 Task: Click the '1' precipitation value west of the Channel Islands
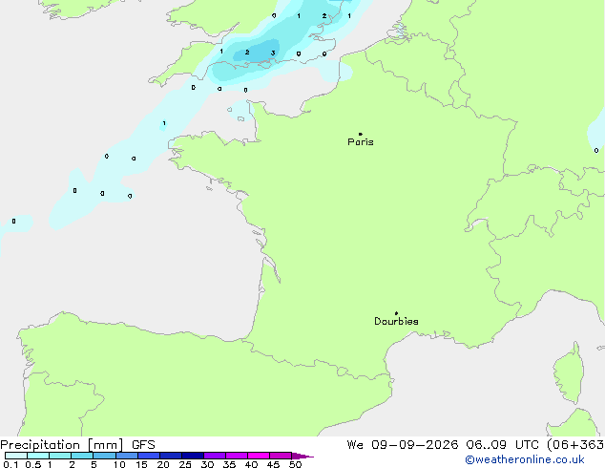pyautogui.click(x=164, y=123)
